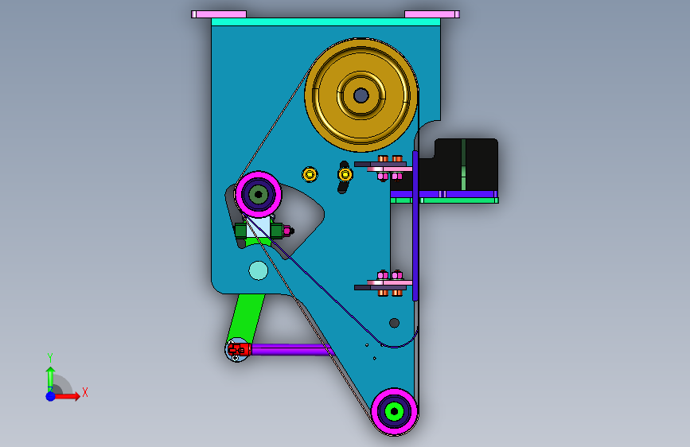The image size is (690, 447).
Task: Select the cyan top bar of the frame
Action: 326,22
